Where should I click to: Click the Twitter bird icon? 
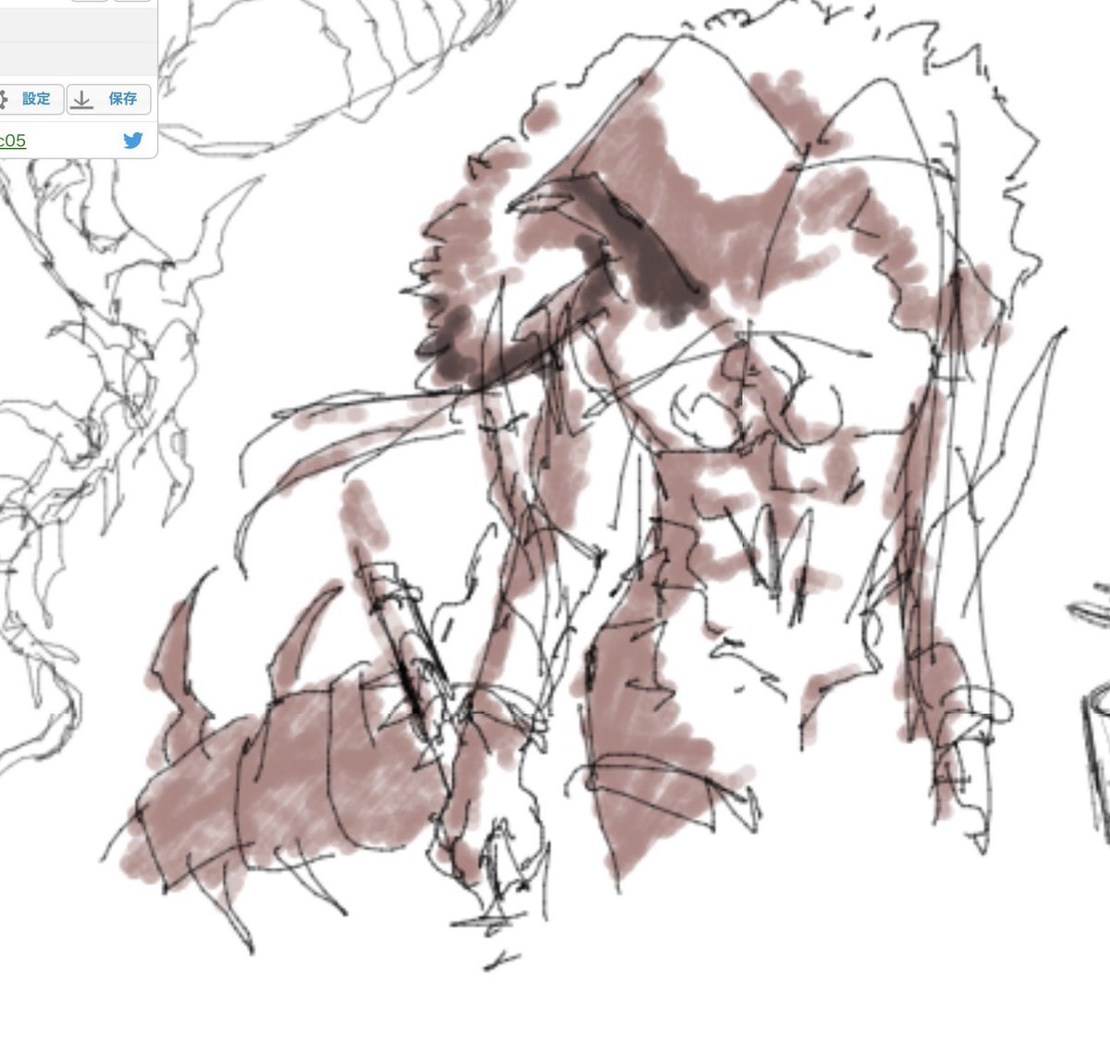tap(133, 141)
